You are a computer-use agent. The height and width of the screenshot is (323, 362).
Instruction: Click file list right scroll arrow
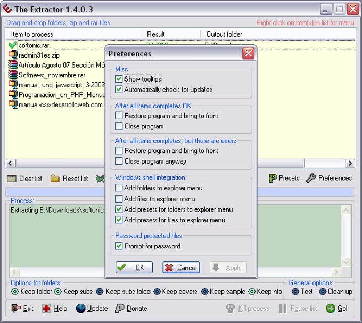[x=350, y=163]
